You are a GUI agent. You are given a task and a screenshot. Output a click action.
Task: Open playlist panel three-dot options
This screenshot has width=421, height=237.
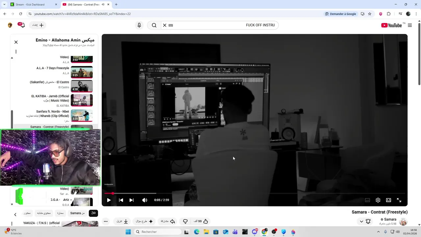(x=16, y=52)
